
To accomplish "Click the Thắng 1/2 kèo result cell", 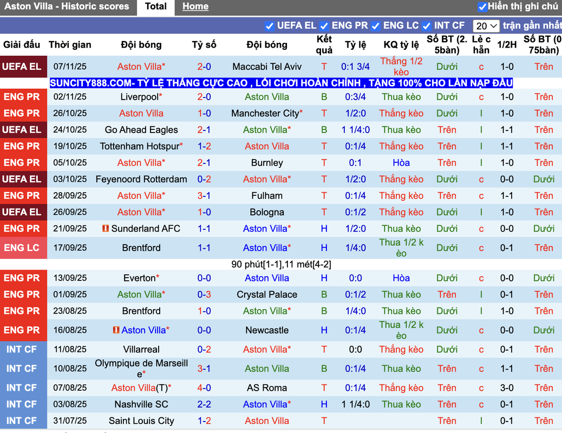I will [x=401, y=67].
